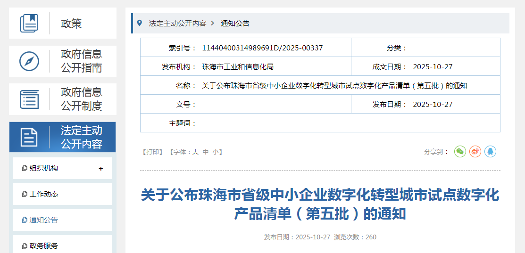
Task: Set font size to 小
Action: click(216, 152)
